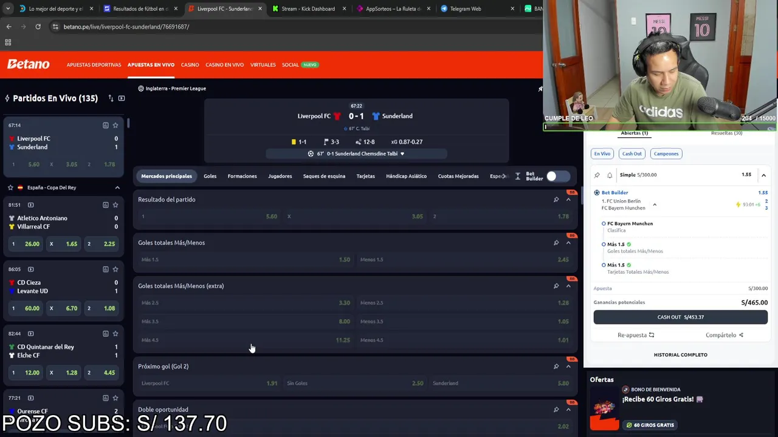Pin the Goles totales Más/Menos market
The height and width of the screenshot is (437, 778).
(556, 243)
